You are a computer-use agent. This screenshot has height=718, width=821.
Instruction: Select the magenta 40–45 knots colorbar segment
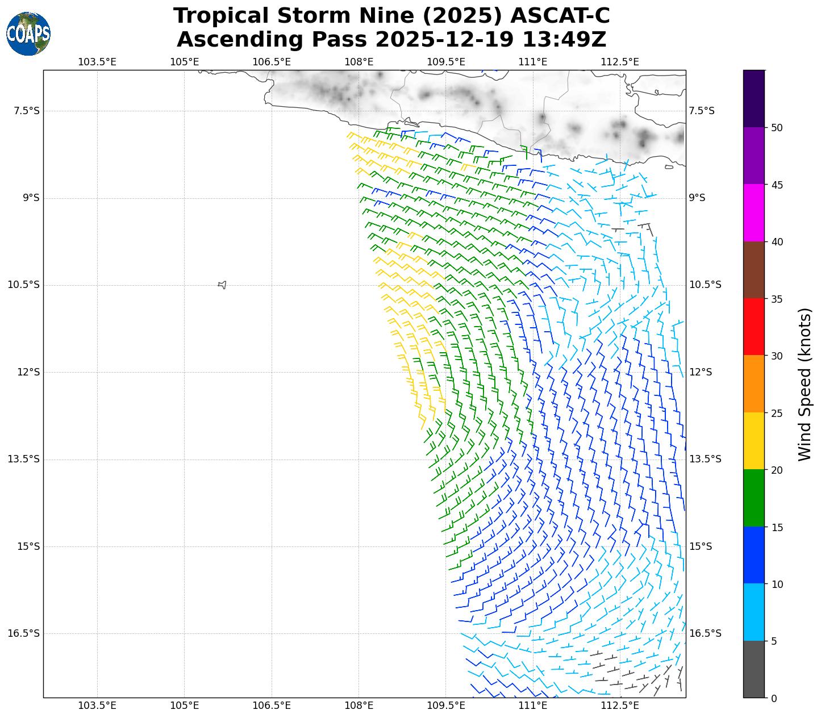(x=754, y=212)
